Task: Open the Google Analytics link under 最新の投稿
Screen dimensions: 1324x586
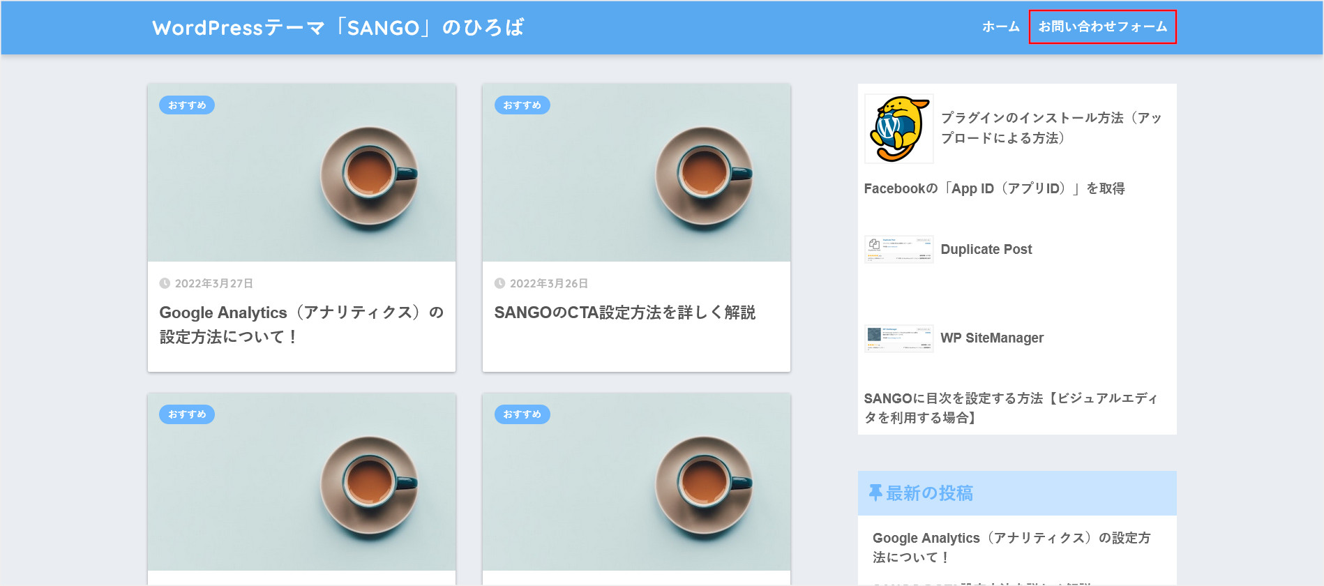Action: coord(1011,547)
